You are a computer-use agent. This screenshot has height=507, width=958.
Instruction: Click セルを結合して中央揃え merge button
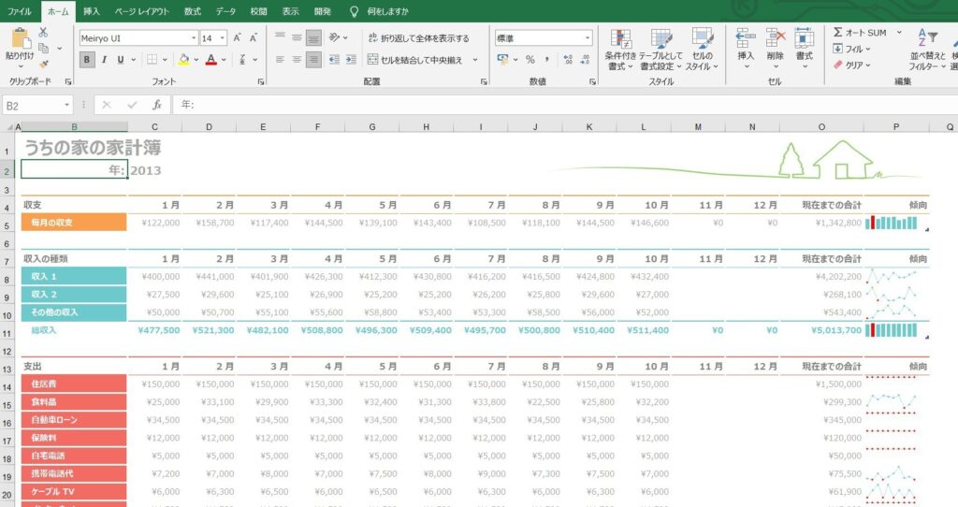coord(414,59)
